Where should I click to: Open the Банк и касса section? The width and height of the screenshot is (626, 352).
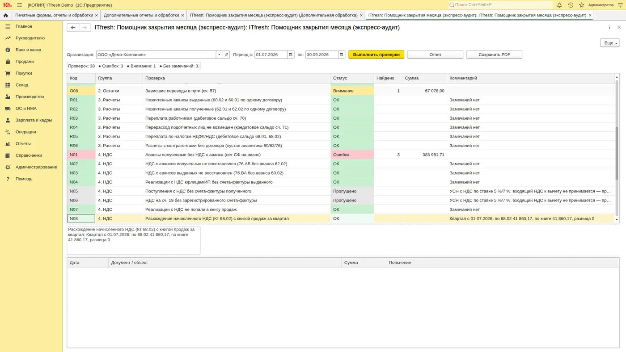(28, 50)
